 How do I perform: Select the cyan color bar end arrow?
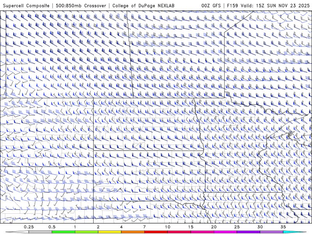[294, 232]
